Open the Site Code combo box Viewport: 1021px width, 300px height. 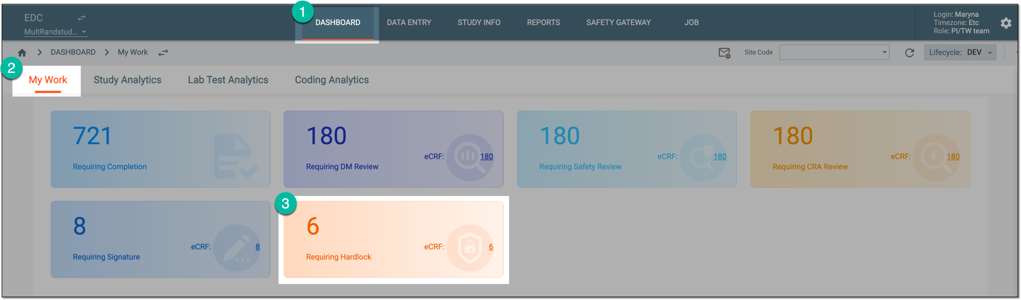(x=834, y=52)
